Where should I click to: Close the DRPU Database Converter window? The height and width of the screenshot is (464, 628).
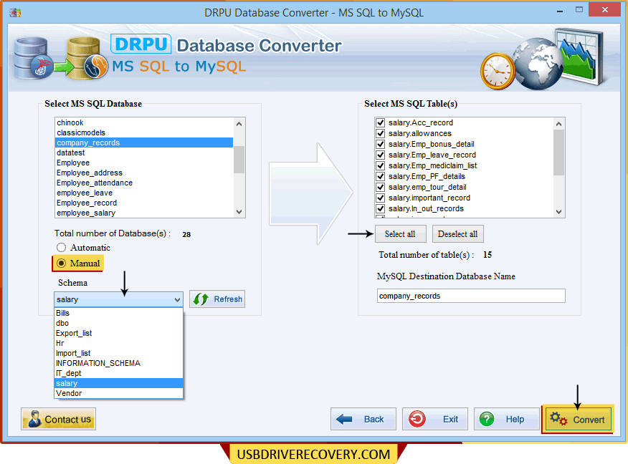[605, 9]
